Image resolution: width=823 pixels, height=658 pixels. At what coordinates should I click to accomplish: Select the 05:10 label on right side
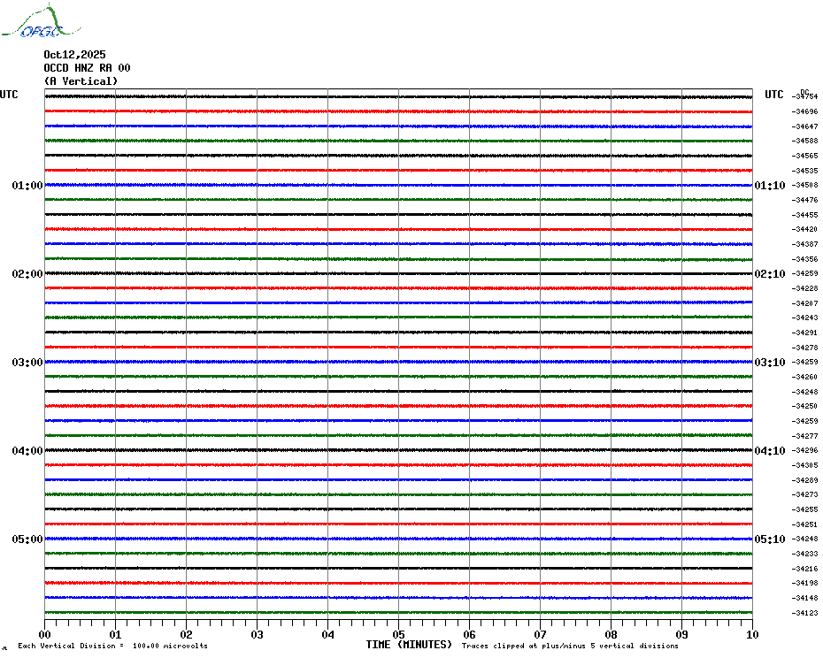point(769,539)
